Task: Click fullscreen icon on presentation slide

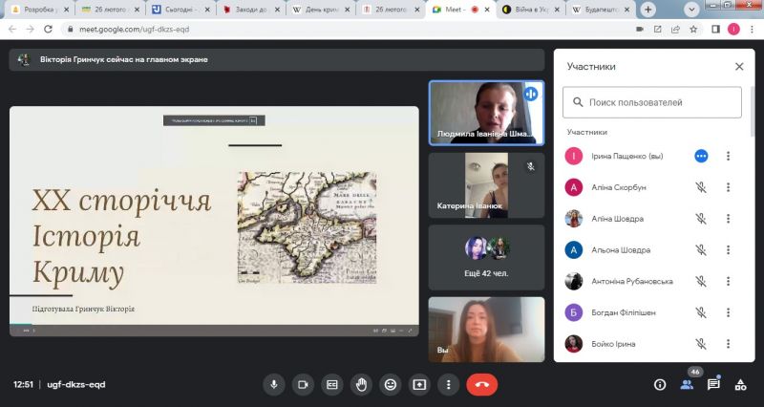Action: tap(410, 331)
